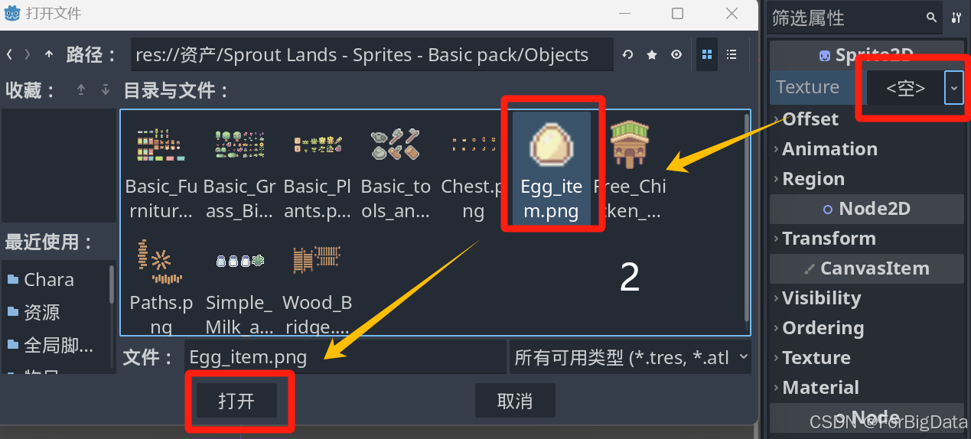Navigate back with left chevron
Viewport: 971px width, 439px height.
coord(9,54)
